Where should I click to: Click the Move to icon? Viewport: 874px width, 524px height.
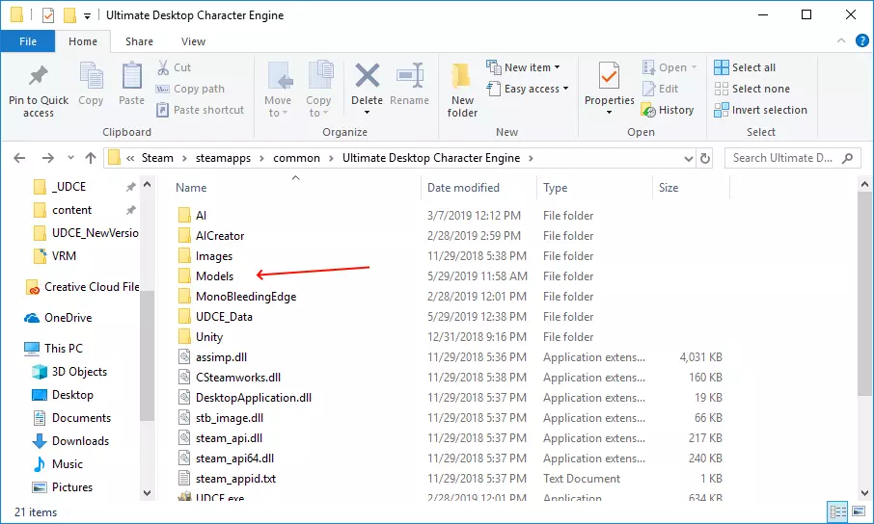click(x=281, y=76)
